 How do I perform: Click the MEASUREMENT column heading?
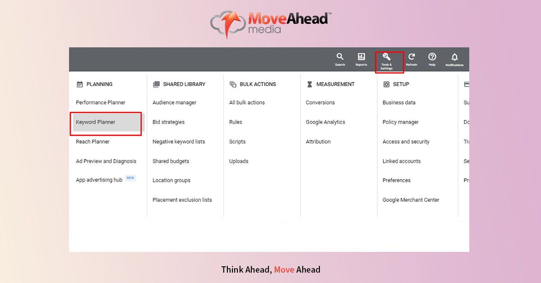[x=335, y=84]
